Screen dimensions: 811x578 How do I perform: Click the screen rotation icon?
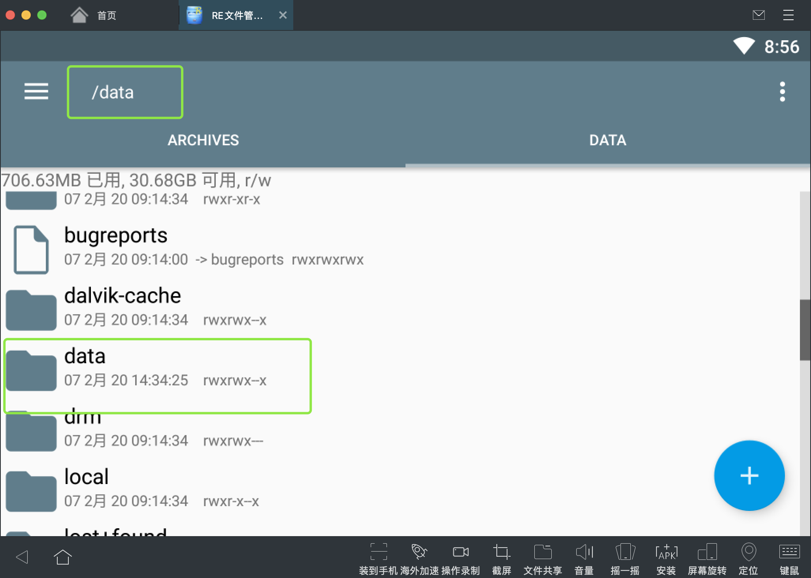707,552
